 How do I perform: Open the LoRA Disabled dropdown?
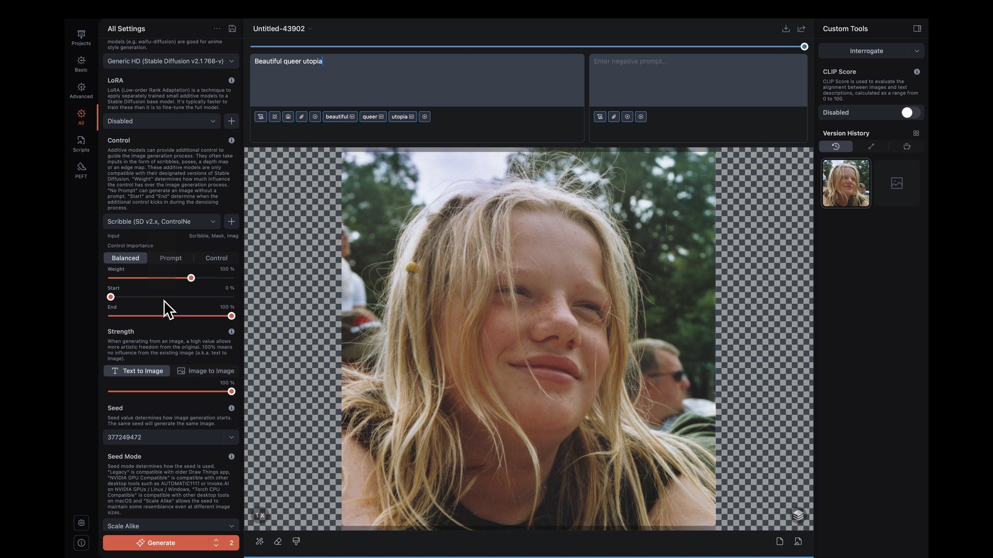[161, 121]
